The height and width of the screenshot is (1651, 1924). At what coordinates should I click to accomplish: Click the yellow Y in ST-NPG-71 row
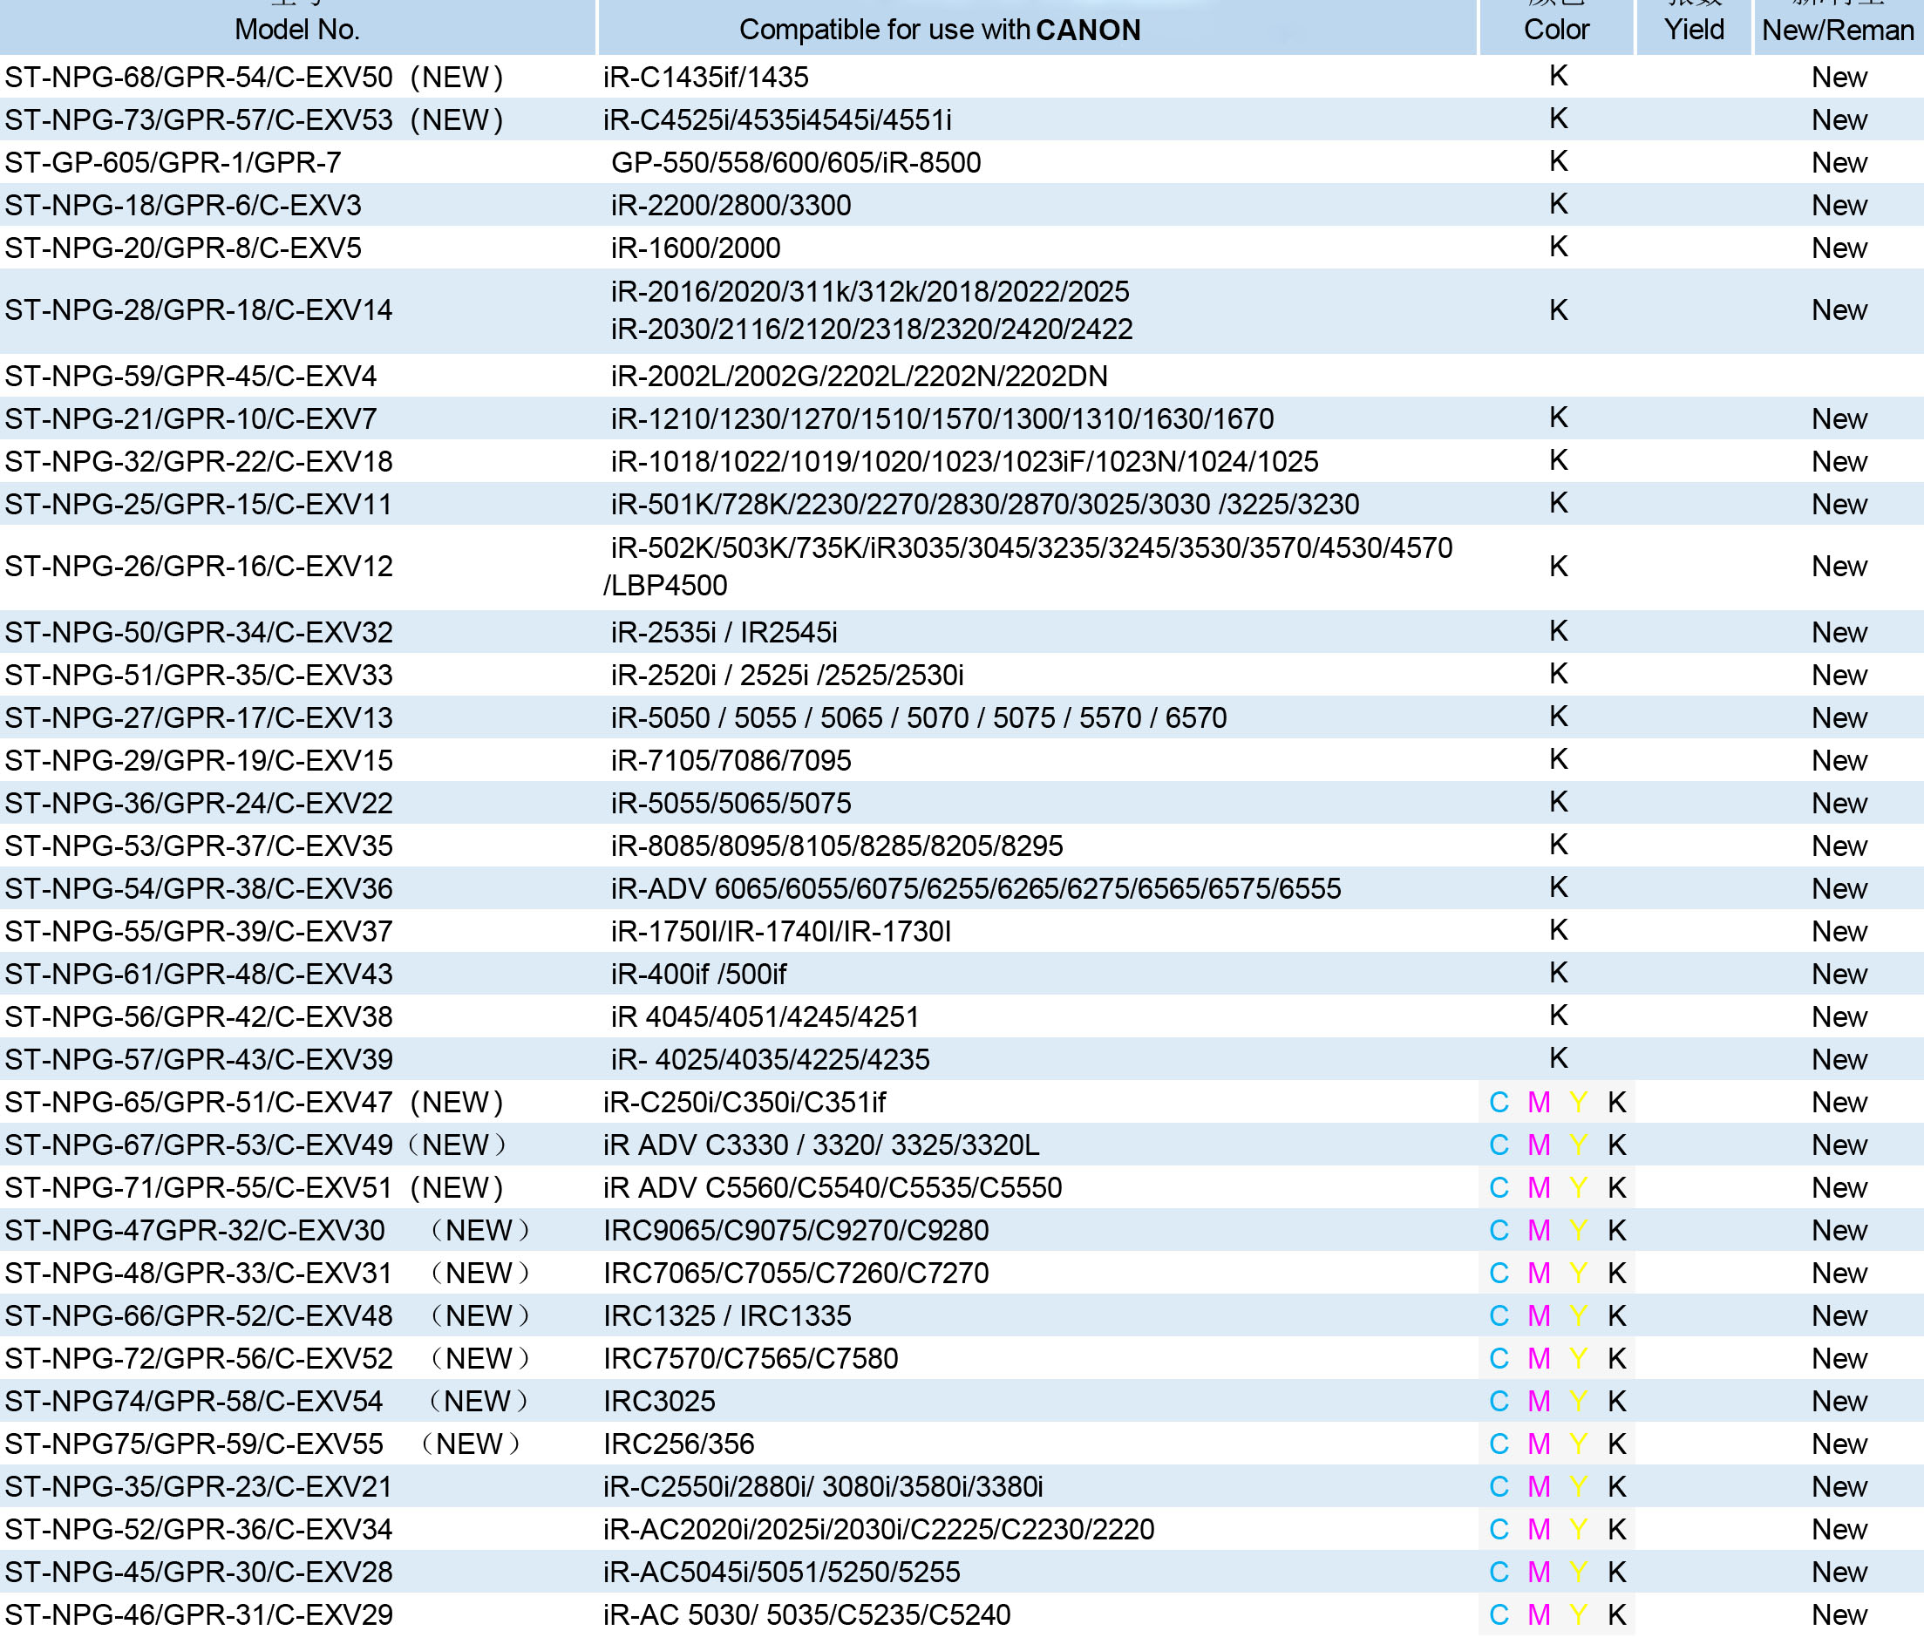pos(1578,1187)
